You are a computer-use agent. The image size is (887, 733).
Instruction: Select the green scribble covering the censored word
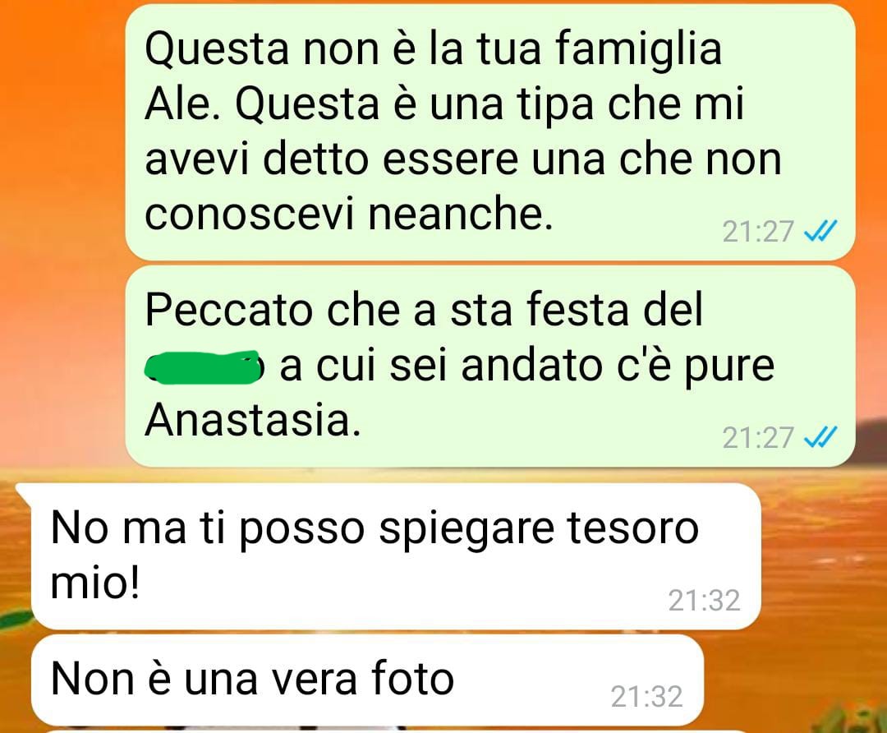204,366
